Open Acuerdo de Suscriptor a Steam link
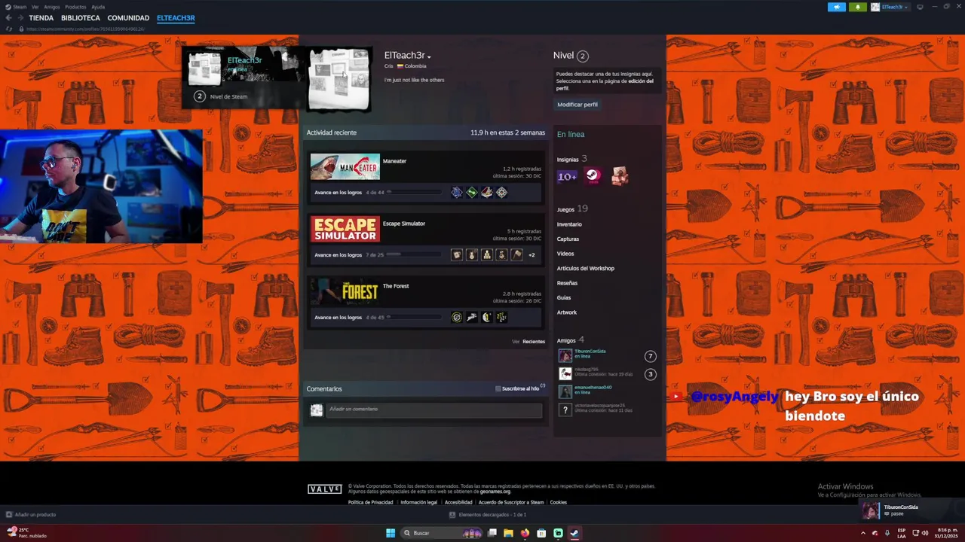The height and width of the screenshot is (542, 965). point(511,503)
